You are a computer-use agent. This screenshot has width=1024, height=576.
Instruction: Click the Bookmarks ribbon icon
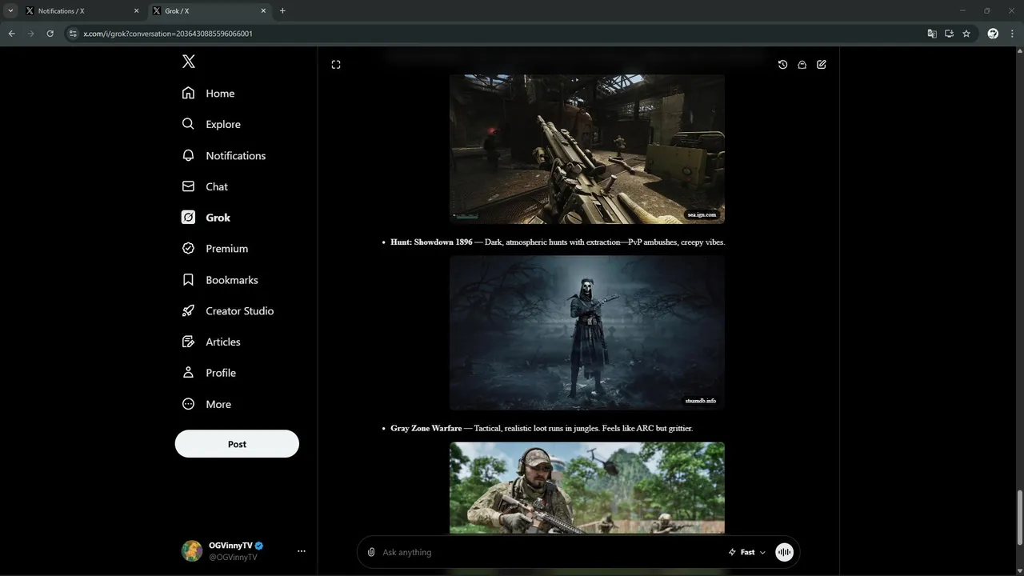click(x=188, y=280)
